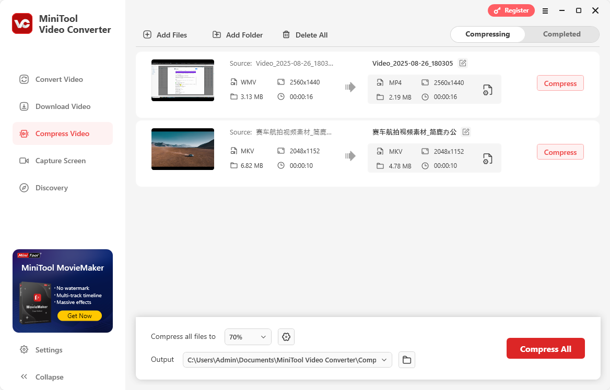
Task: Click the desert video thumbnail
Action: click(x=182, y=149)
